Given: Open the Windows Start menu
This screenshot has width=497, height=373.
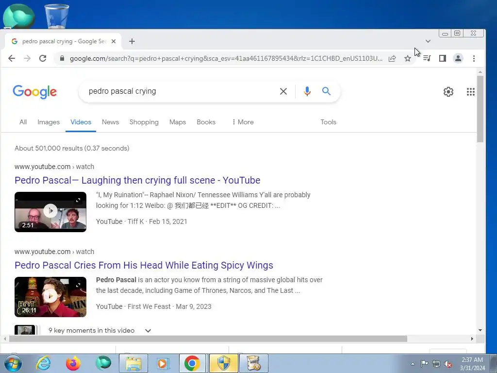Looking at the screenshot, I should (13, 363).
